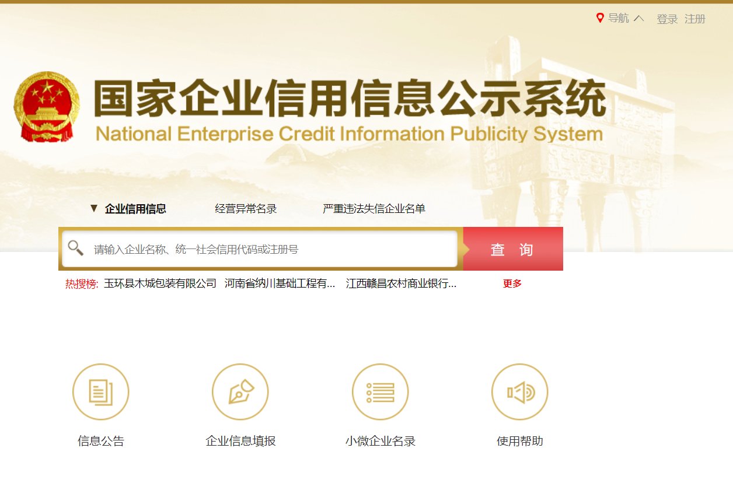Click the 使用帮助 text label

click(x=520, y=441)
